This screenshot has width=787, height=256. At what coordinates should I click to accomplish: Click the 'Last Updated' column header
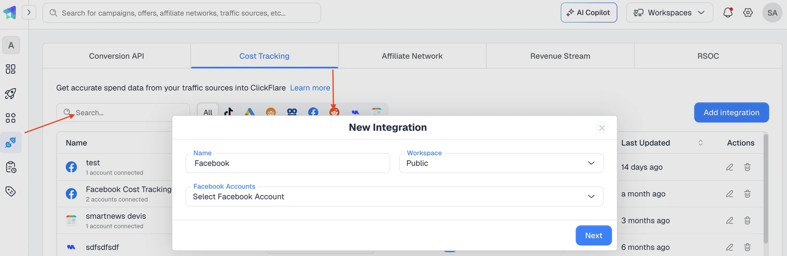pos(645,143)
